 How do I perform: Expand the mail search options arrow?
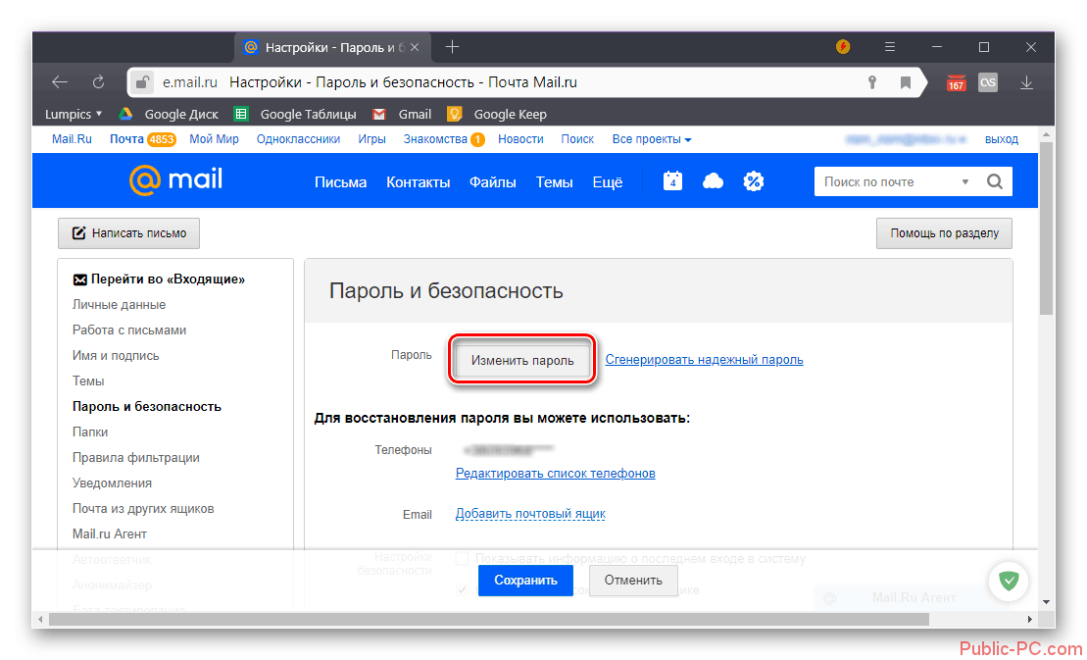pyautogui.click(x=965, y=181)
